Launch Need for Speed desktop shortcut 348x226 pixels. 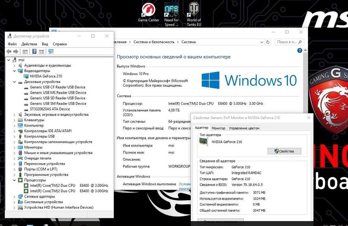point(171,15)
